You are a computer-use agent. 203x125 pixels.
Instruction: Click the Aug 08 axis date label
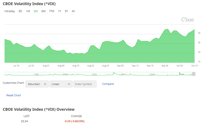pyautogui.click(x=61, y=66)
